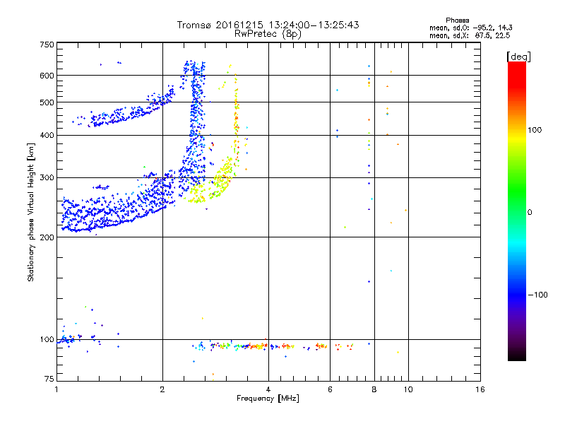Click the colorbar tick label '-100'

pos(537,295)
